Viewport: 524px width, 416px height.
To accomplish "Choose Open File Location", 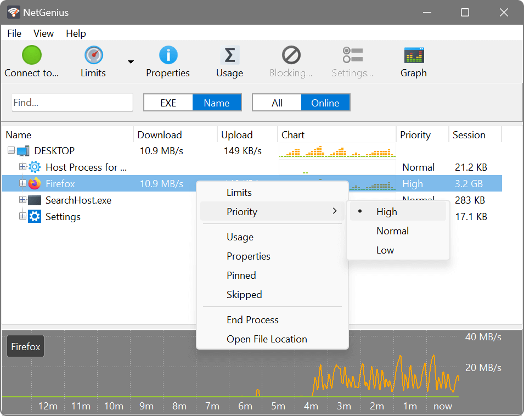I will pyautogui.click(x=272, y=339).
